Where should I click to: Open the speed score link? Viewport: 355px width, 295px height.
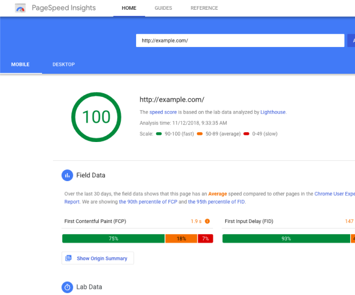coord(163,112)
